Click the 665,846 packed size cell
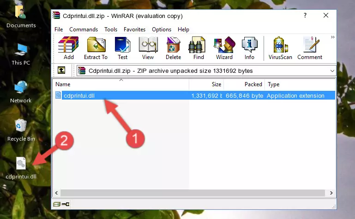 (244, 96)
